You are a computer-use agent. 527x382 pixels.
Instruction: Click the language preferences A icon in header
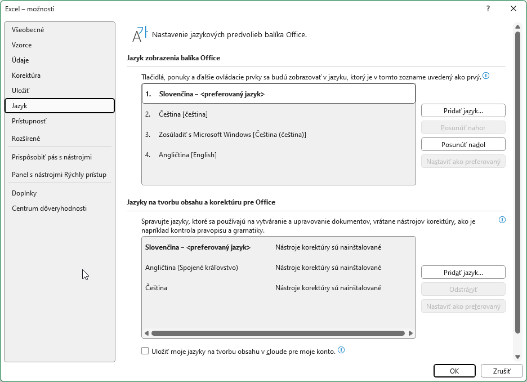point(140,34)
